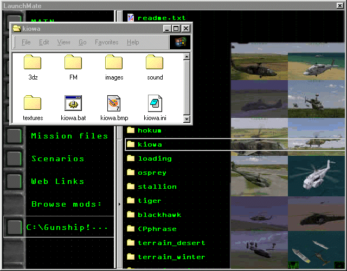Click the Mission files label
Screen dimensions: 347x271
click(69, 136)
